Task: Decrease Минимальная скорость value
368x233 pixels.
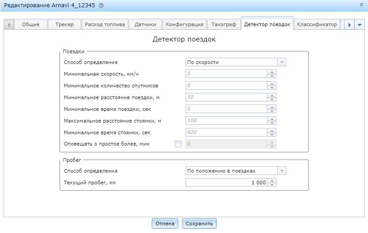Action: click(272, 76)
